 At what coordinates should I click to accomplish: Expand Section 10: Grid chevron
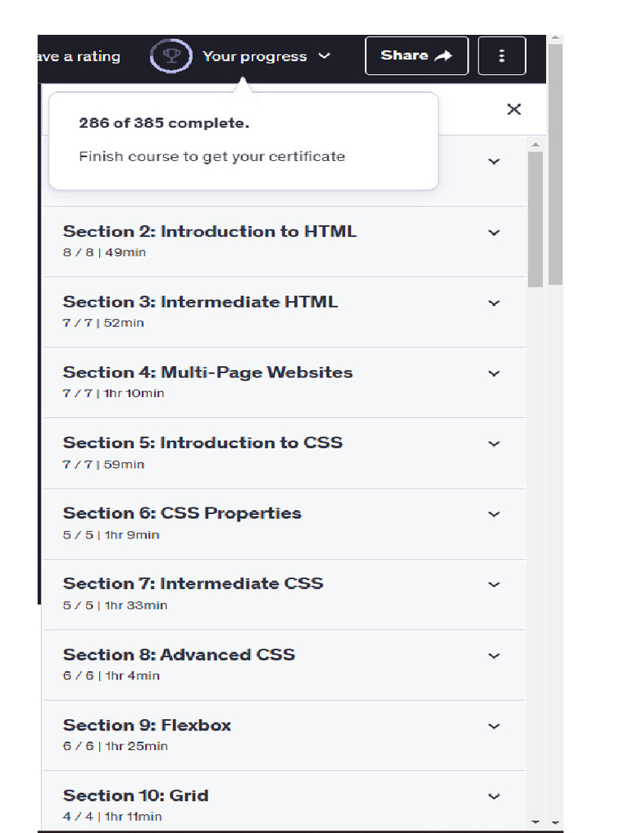coord(493,796)
